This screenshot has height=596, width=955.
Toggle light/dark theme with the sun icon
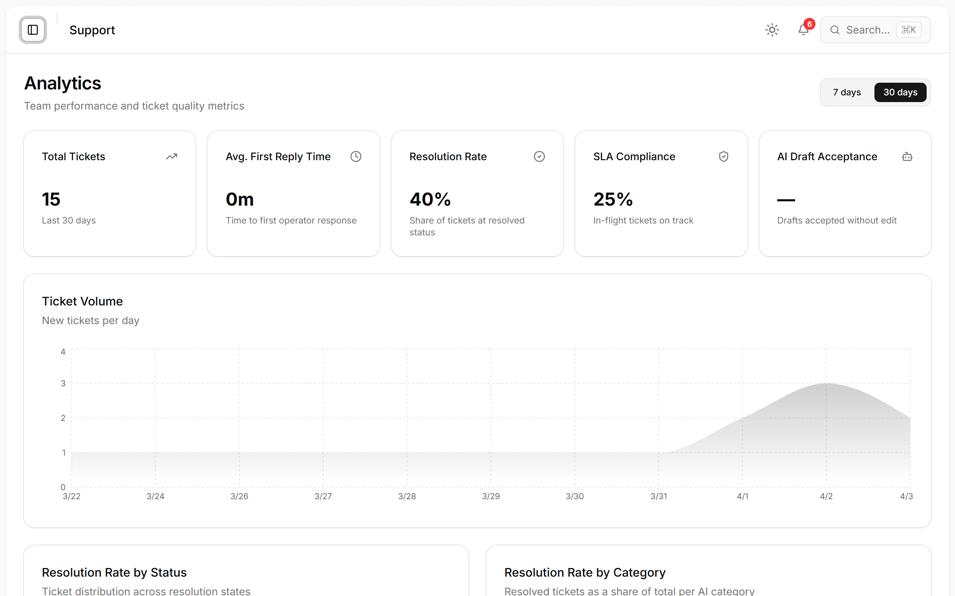(772, 29)
